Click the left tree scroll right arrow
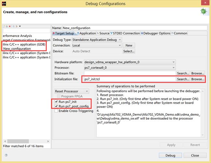 click(x=48, y=141)
